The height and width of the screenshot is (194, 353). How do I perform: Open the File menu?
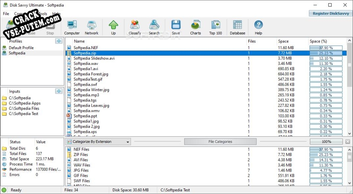[6, 14]
